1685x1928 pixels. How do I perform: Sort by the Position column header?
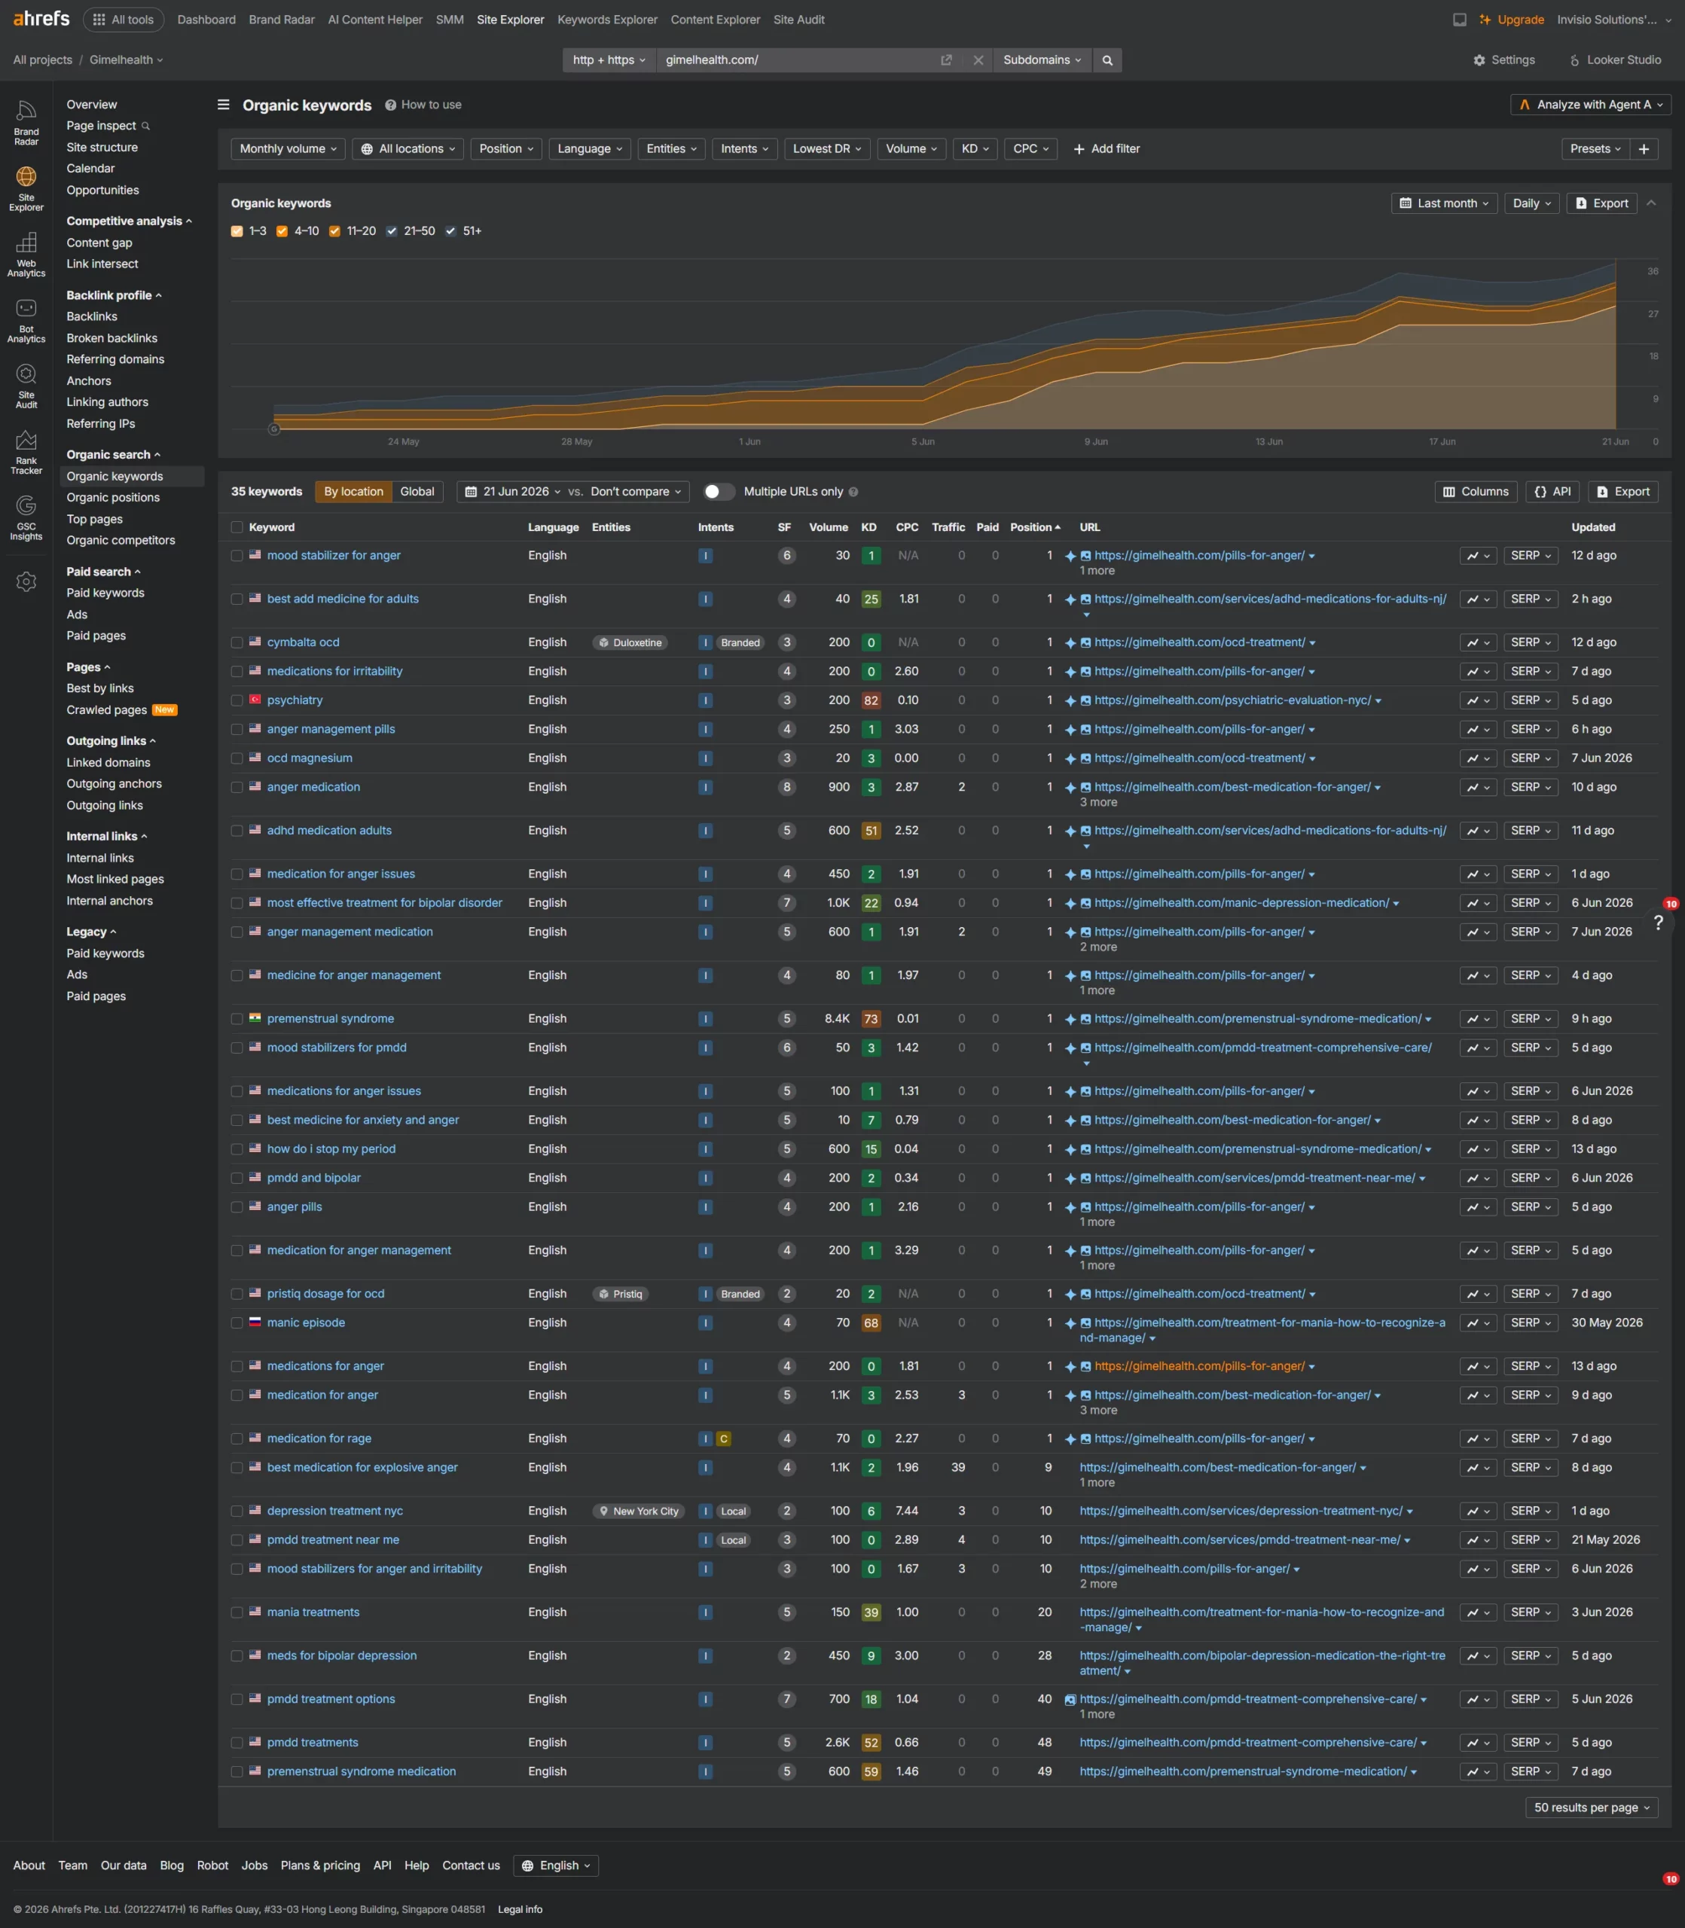(x=1035, y=527)
